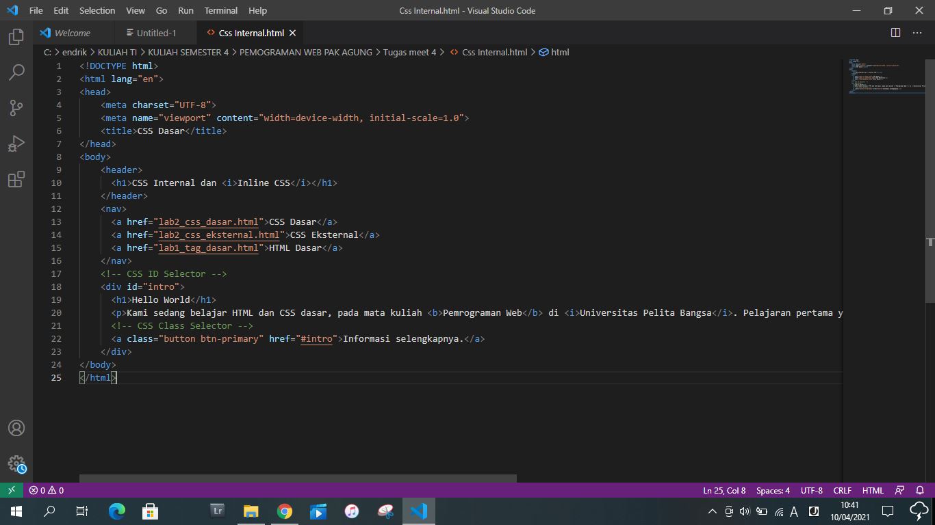Click the UTF-8 encoding button
Image resolution: width=935 pixels, height=525 pixels.
click(811, 490)
